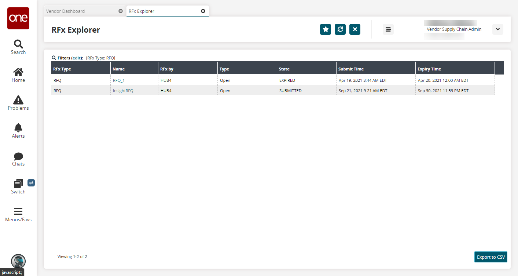Export the table to CSV
The height and width of the screenshot is (276, 518).
point(491,257)
